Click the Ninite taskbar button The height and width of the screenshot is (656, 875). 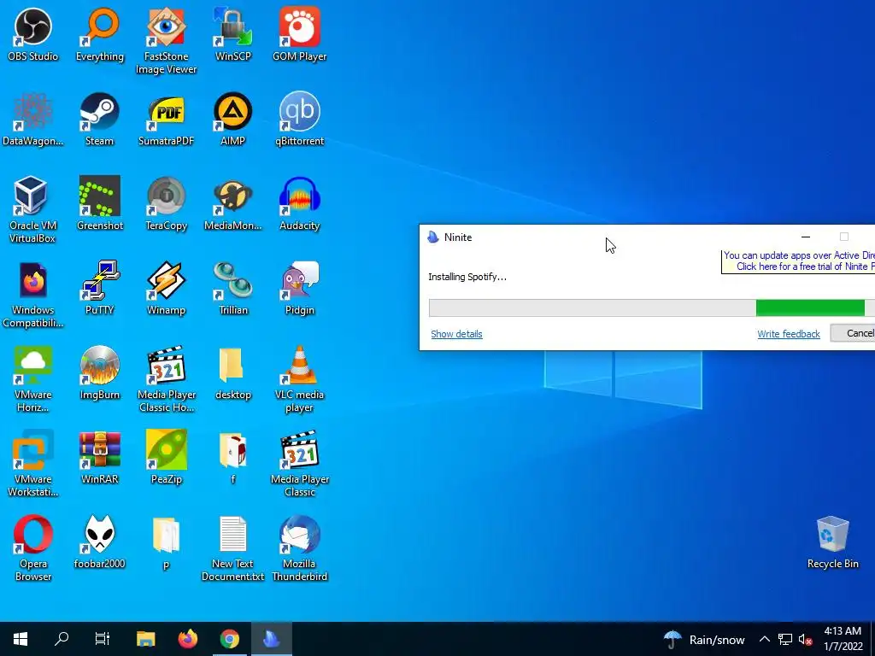click(271, 639)
